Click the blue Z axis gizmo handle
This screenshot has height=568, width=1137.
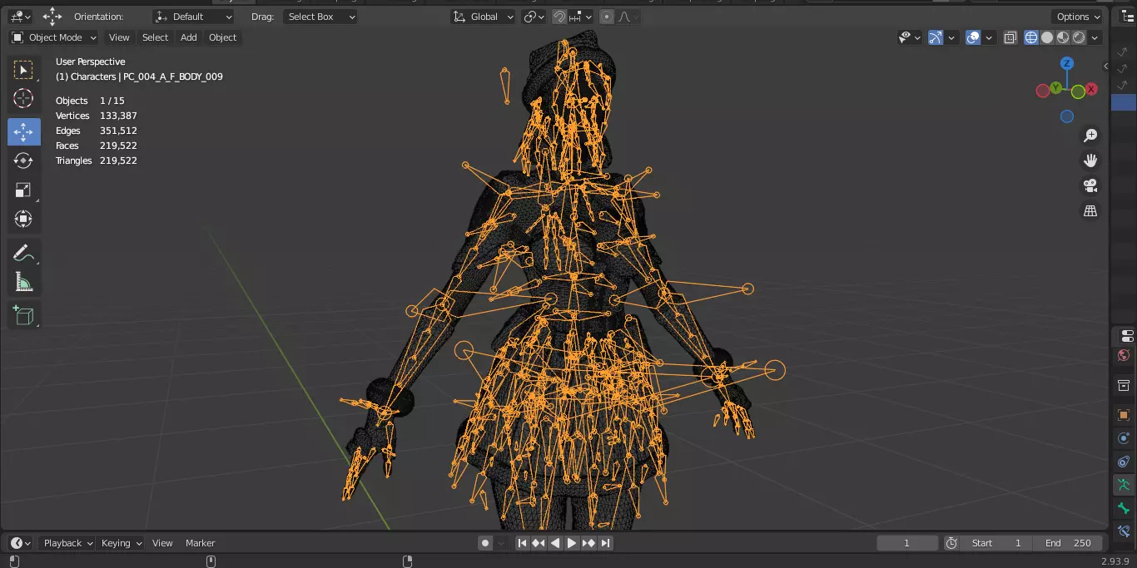pyautogui.click(x=1067, y=64)
